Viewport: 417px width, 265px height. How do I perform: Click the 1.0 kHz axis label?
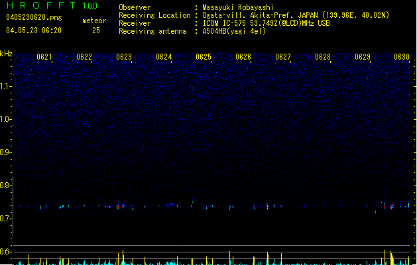coord(6,119)
